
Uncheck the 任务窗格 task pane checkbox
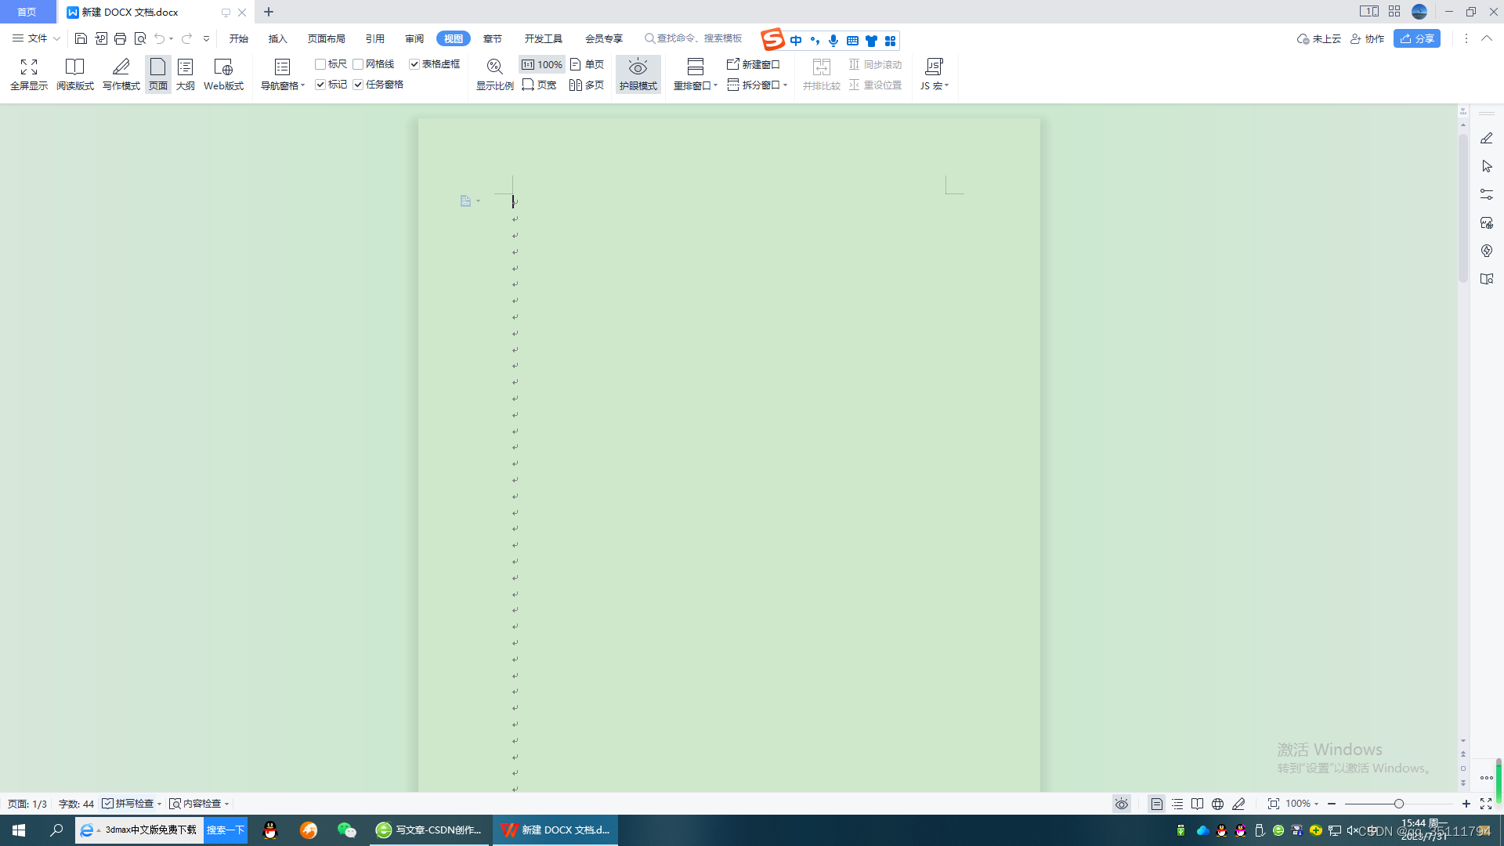pos(358,85)
